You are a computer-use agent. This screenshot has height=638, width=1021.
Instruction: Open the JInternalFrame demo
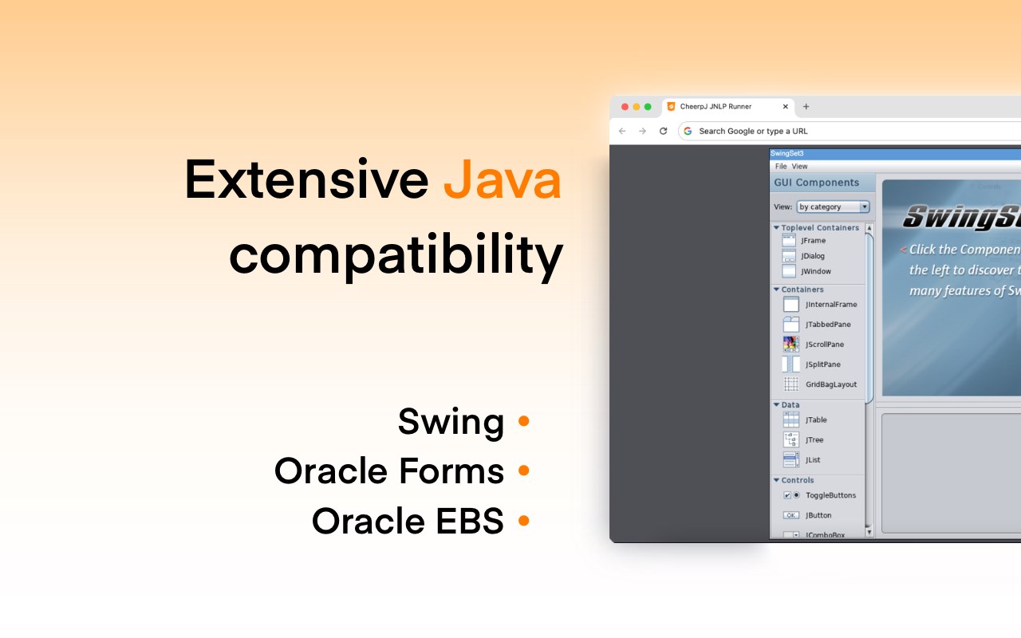click(x=821, y=305)
